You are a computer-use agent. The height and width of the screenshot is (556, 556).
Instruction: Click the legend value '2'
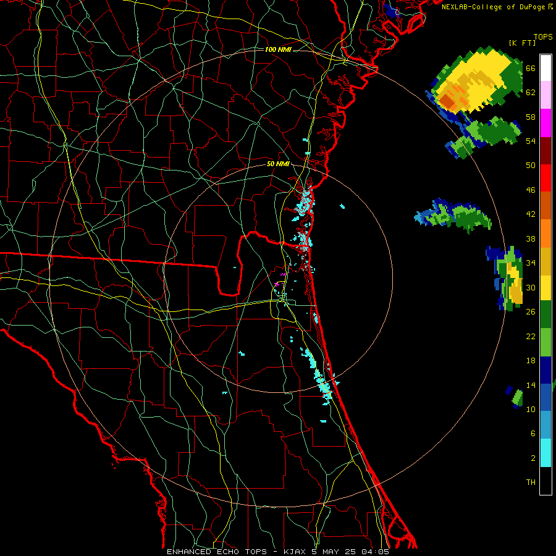click(533, 458)
